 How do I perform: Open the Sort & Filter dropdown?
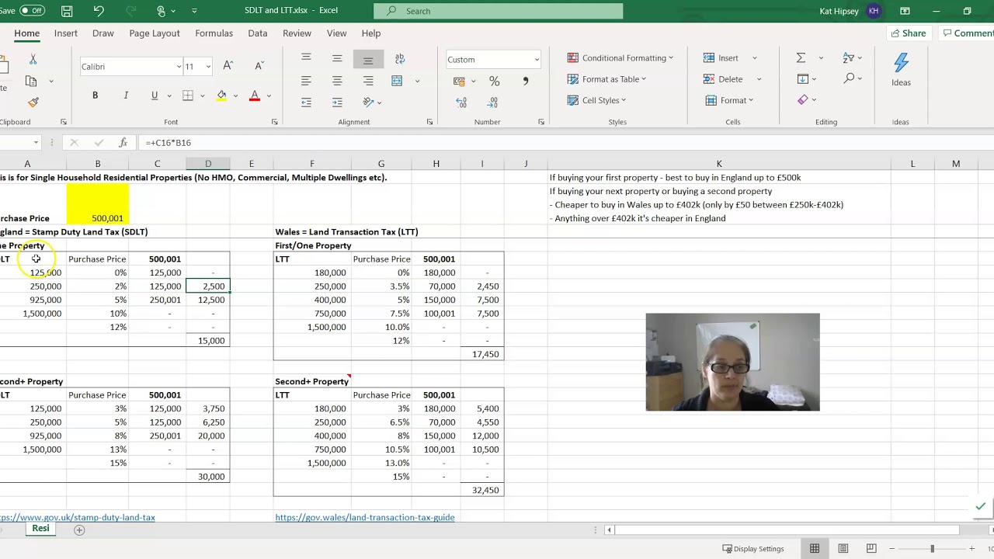click(853, 58)
